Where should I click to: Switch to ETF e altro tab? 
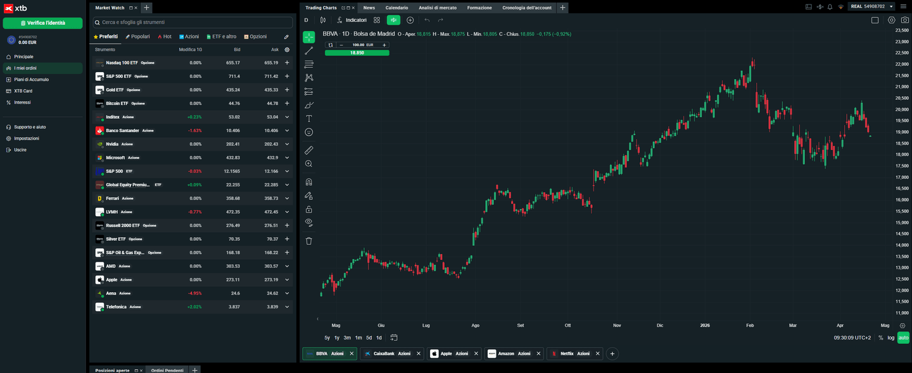coord(221,37)
